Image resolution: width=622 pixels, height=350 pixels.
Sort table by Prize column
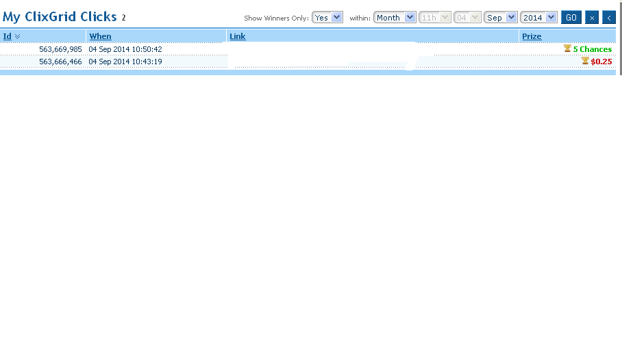(x=532, y=36)
